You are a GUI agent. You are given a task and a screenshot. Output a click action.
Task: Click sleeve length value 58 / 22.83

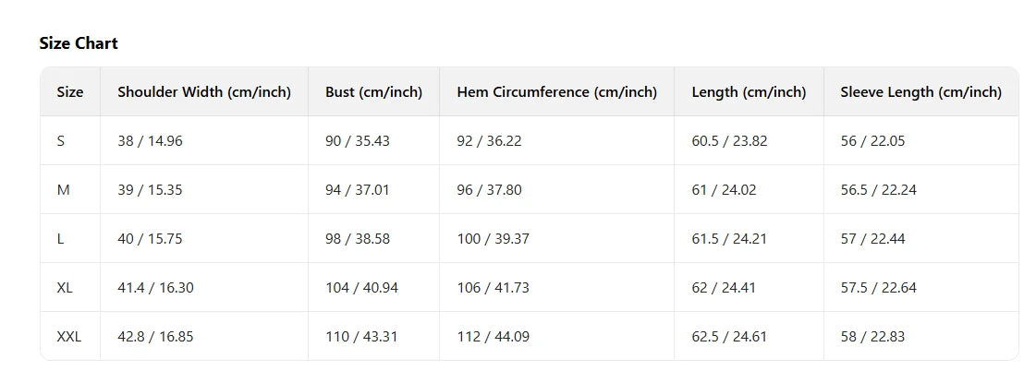[x=872, y=337]
